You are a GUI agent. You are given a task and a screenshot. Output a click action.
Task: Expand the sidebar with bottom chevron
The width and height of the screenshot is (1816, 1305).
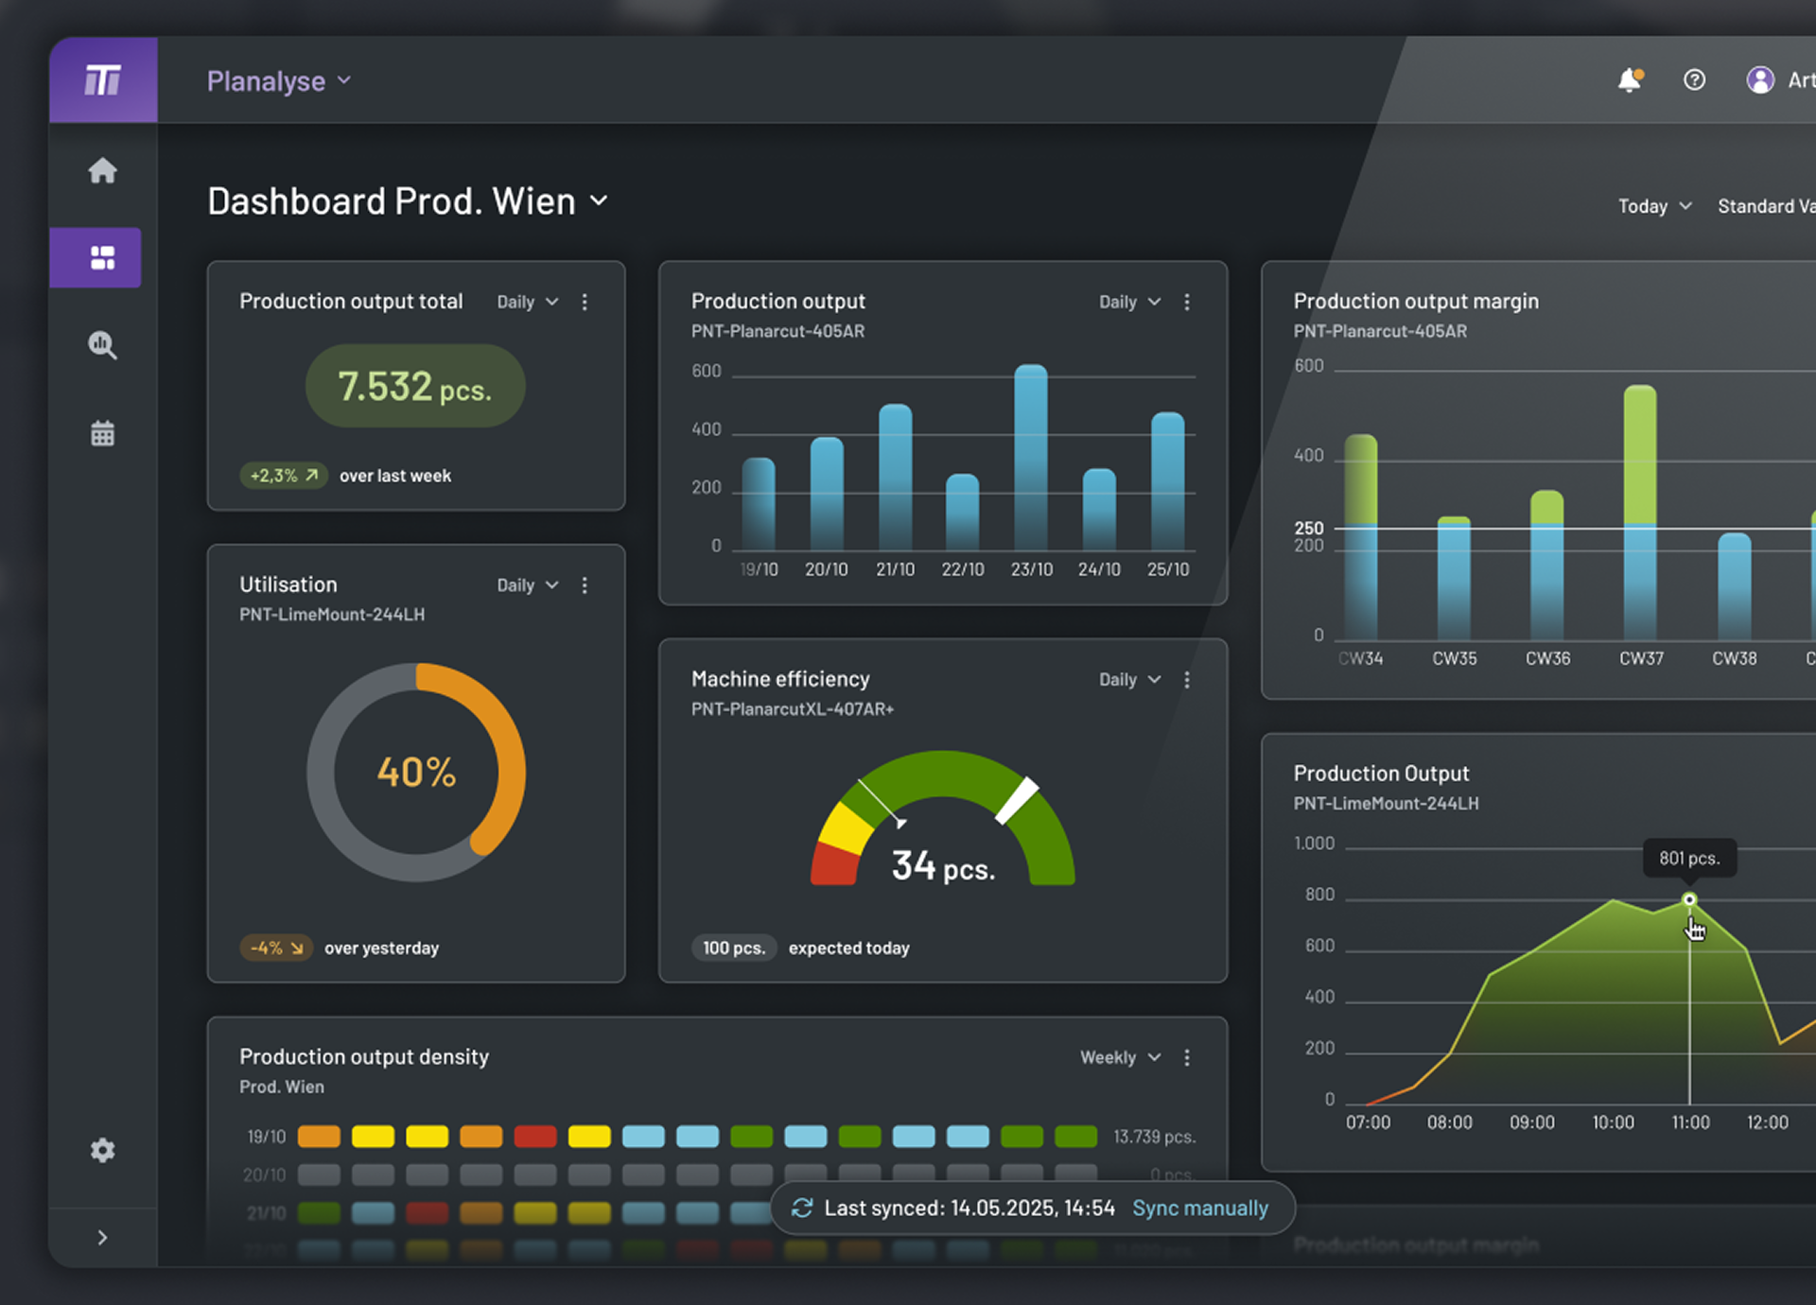coord(102,1238)
